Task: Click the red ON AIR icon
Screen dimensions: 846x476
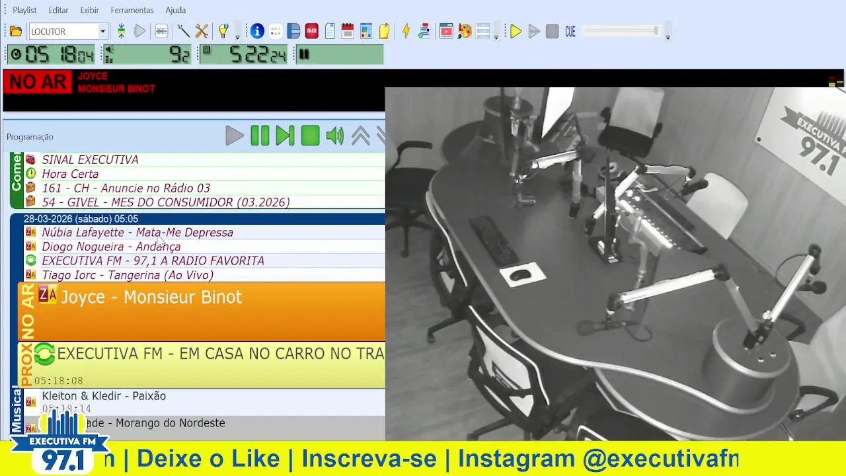Action: click(311, 31)
